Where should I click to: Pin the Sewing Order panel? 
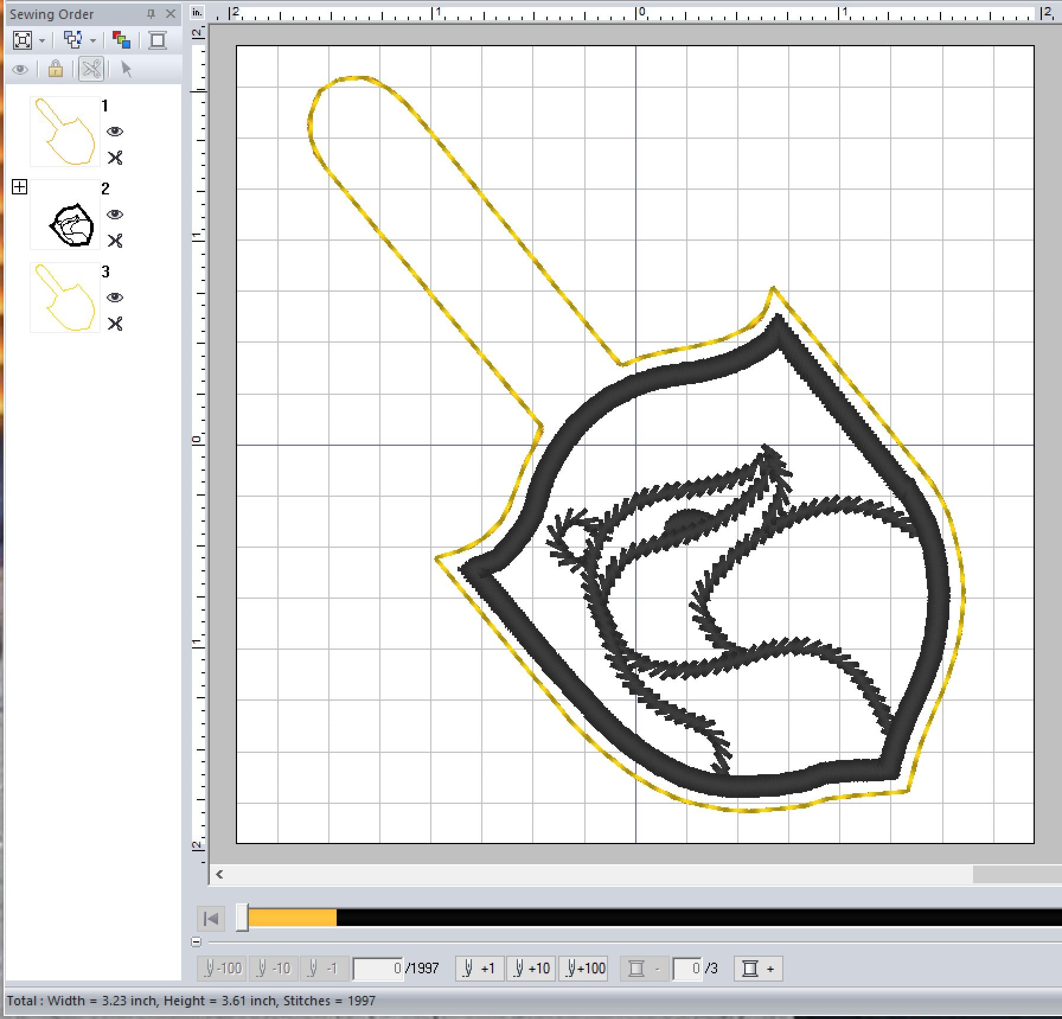tap(151, 14)
